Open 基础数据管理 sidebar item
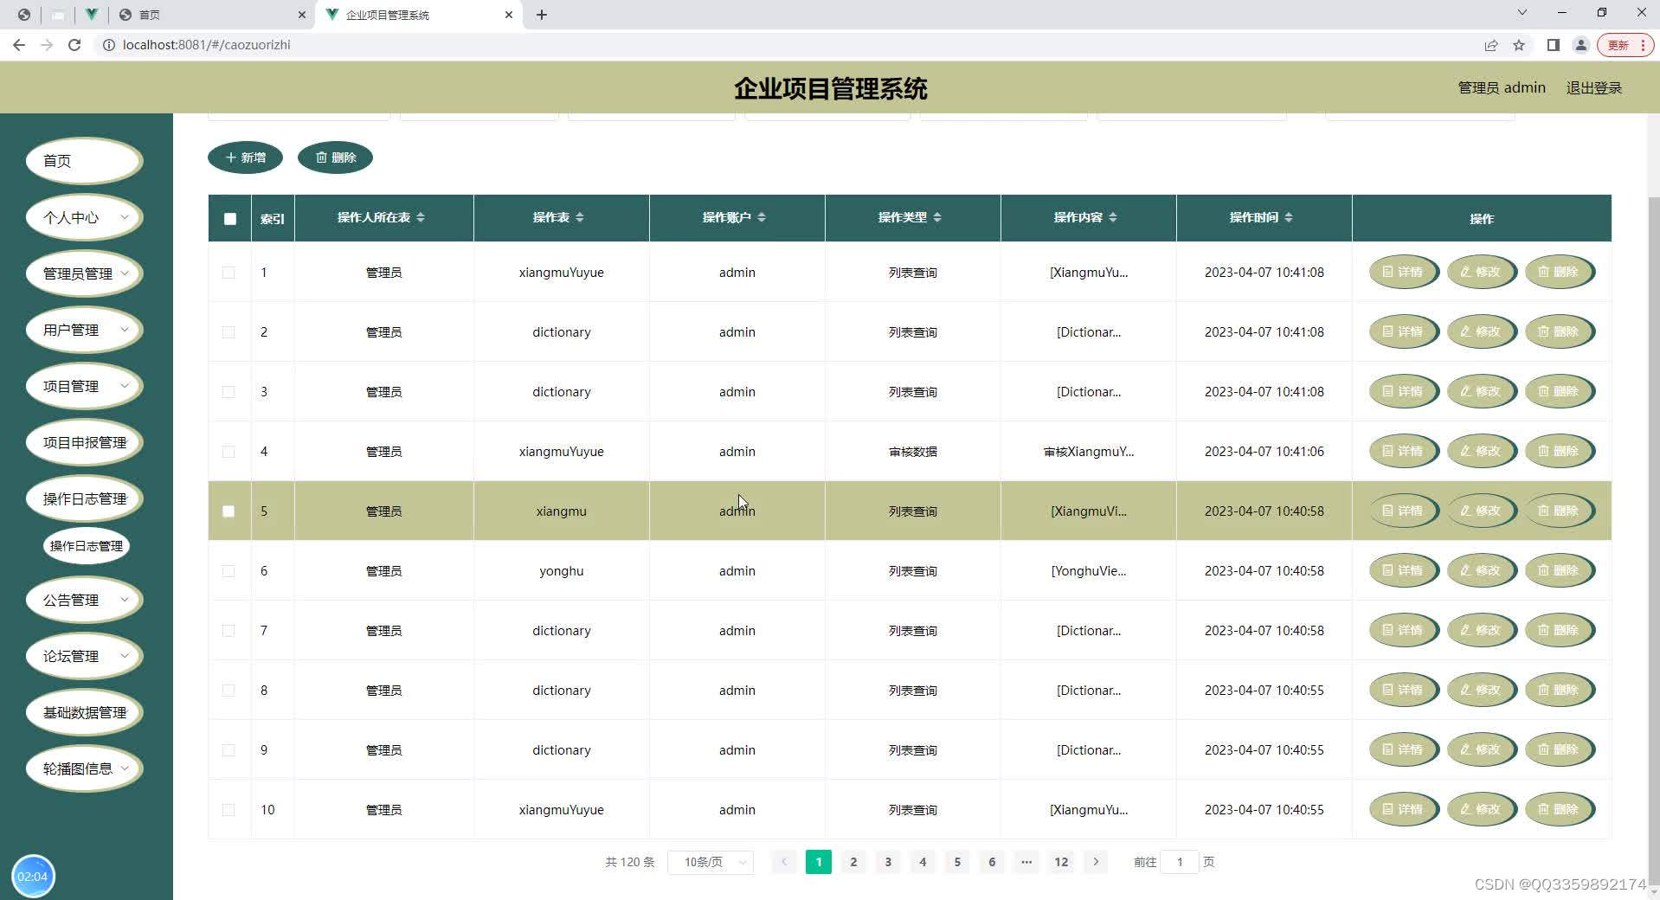Viewport: 1660px width, 900px height. tap(84, 712)
